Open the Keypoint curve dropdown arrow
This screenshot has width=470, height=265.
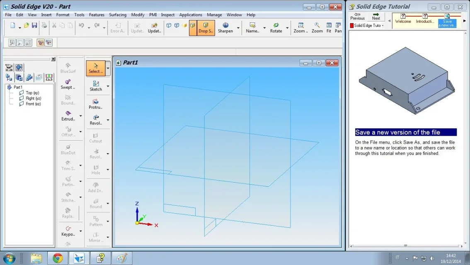click(x=81, y=231)
